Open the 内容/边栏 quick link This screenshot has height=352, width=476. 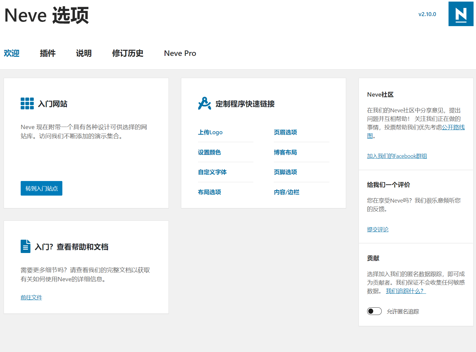tap(287, 192)
